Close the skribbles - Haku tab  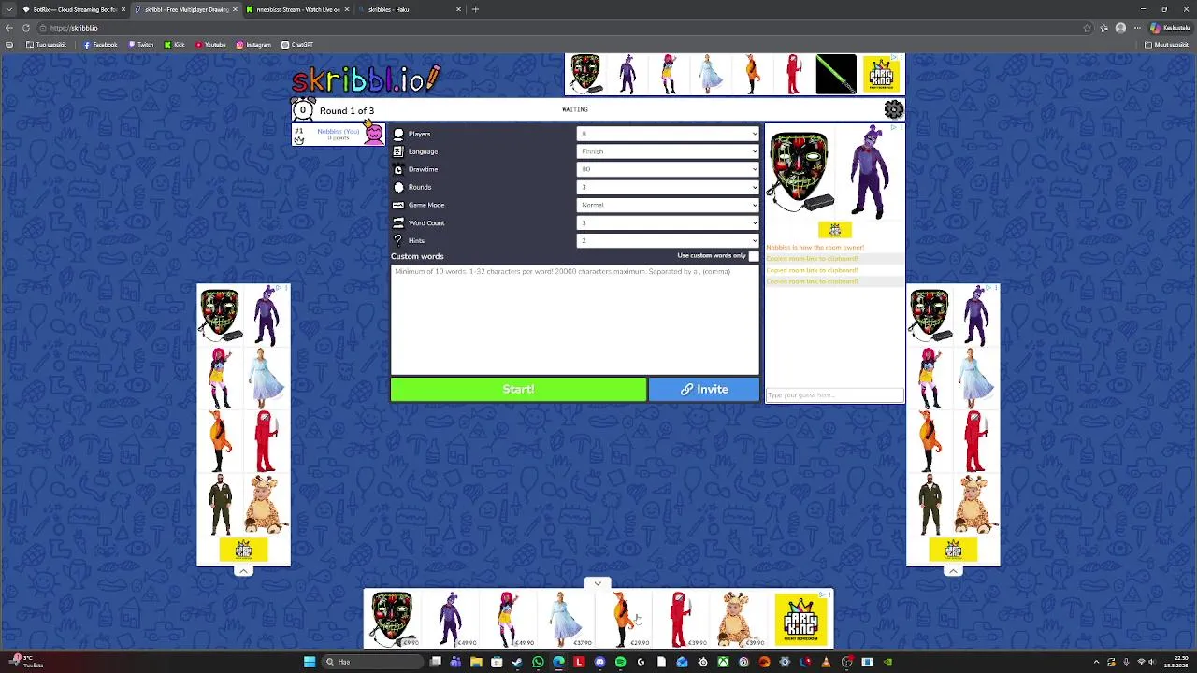point(458,9)
